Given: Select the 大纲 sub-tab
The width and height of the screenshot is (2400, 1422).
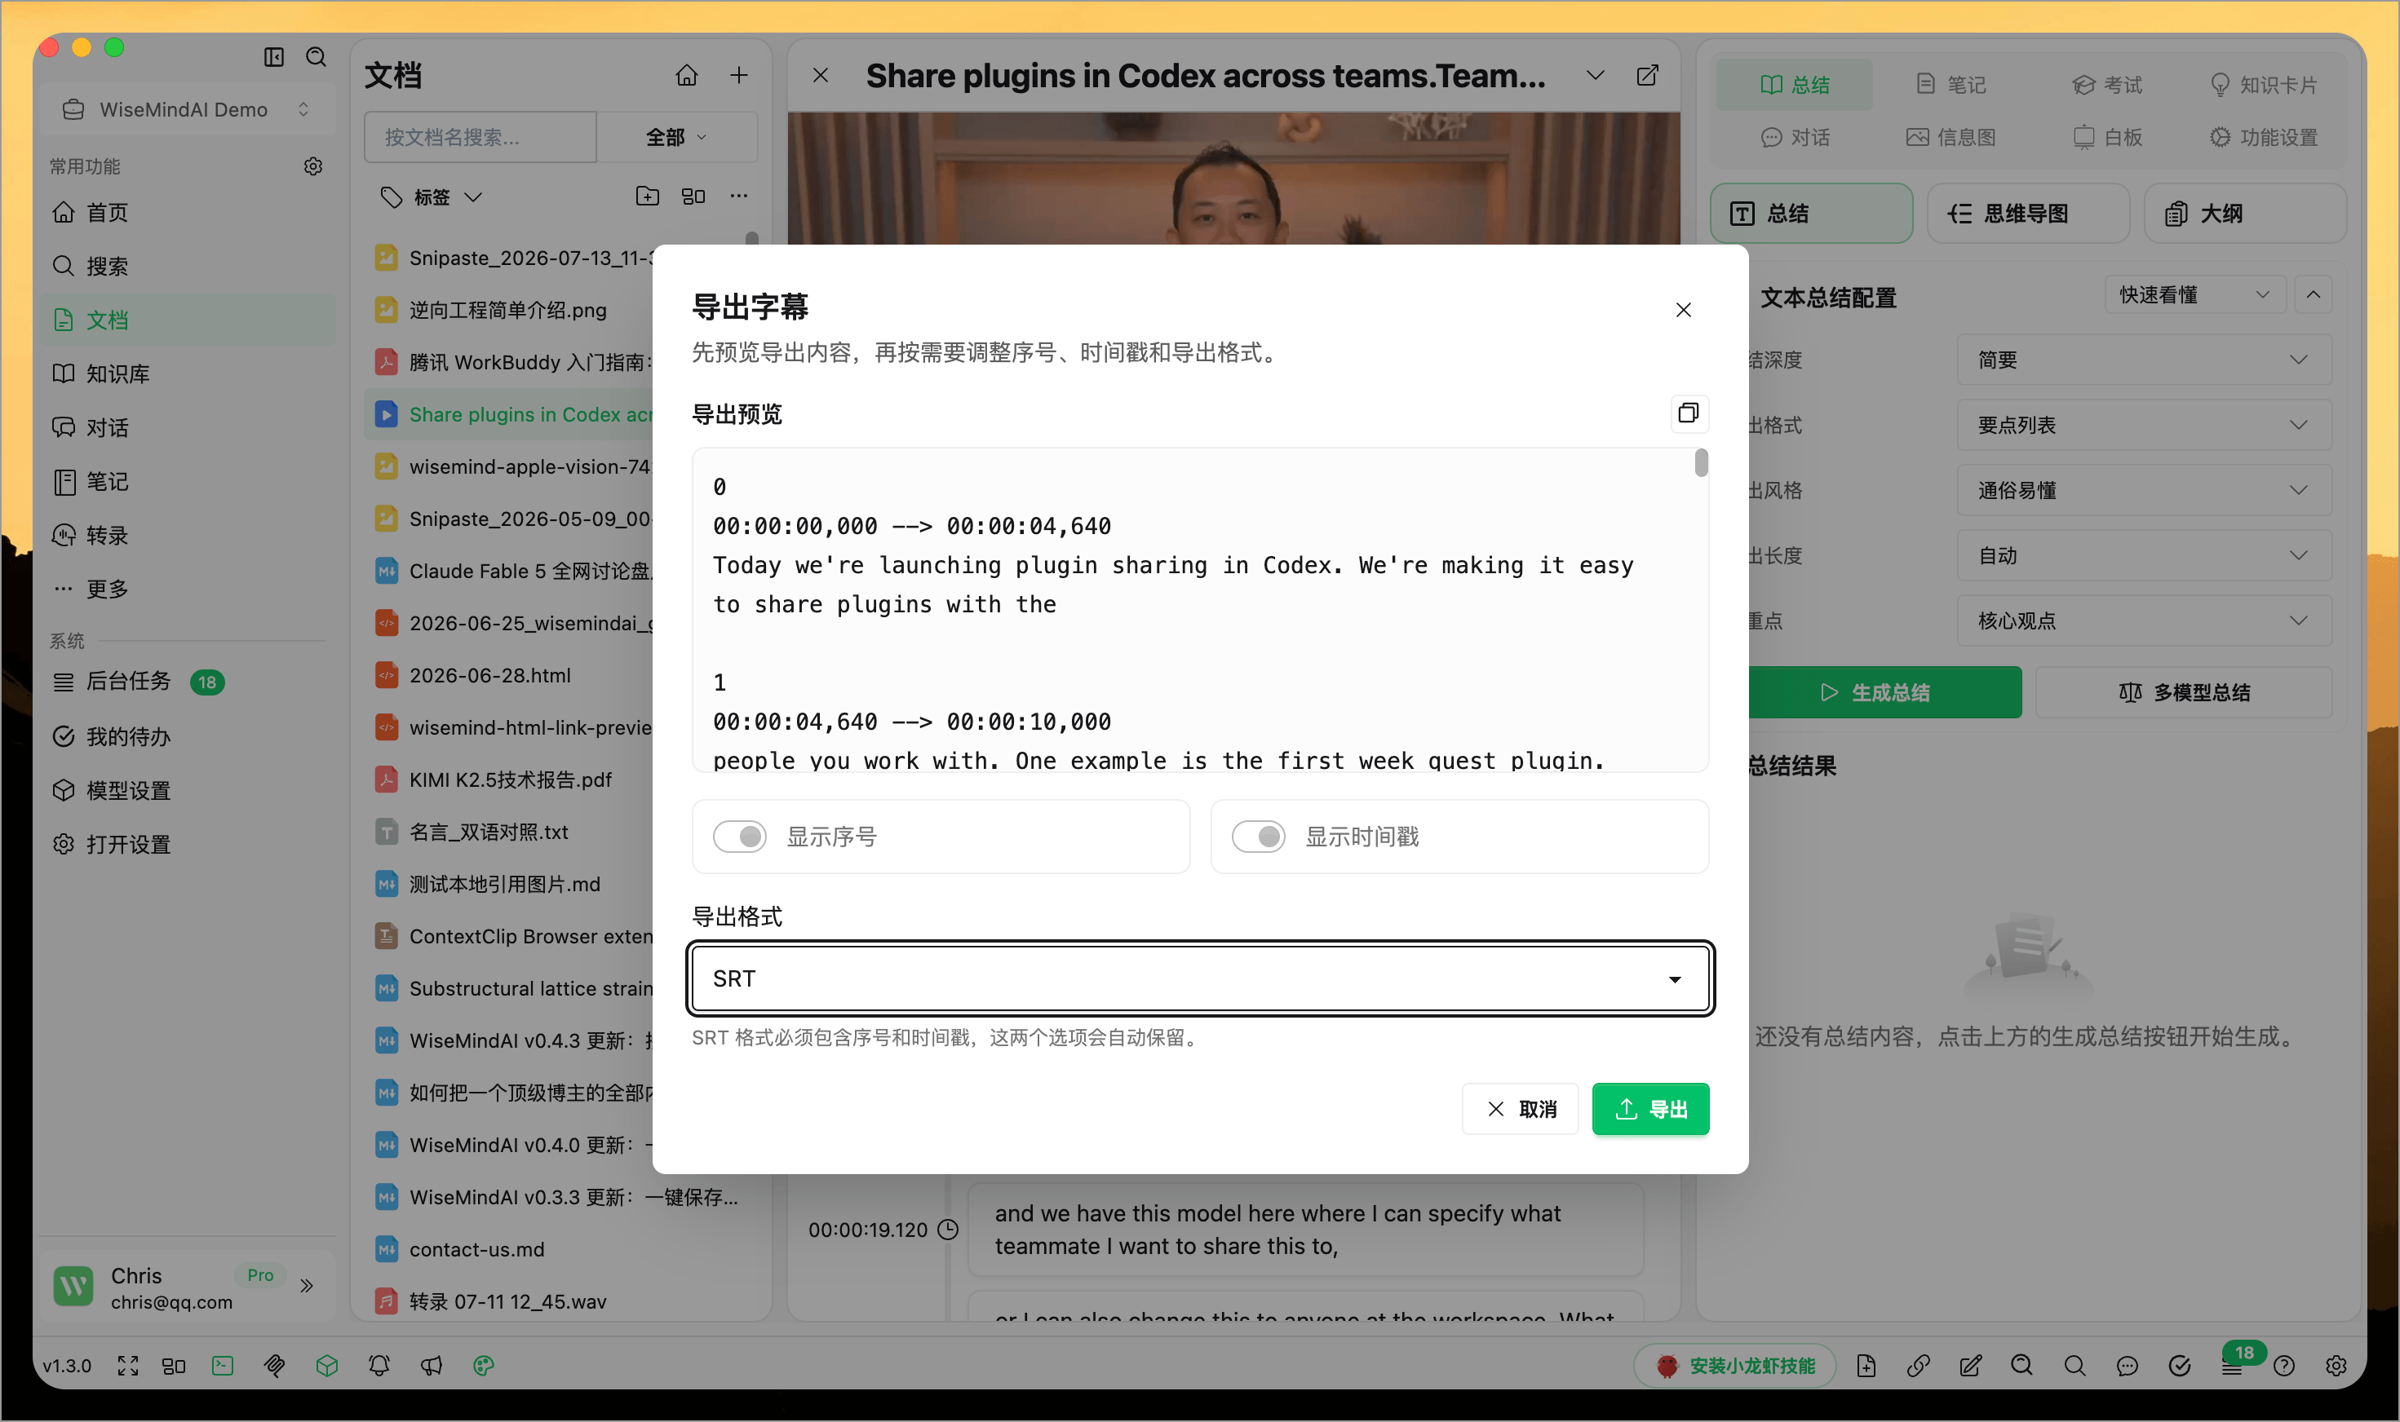Looking at the screenshot, I should pyautogui.click(x=2245, y=214).
